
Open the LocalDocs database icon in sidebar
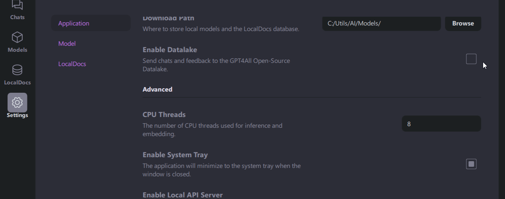(17, 70)
